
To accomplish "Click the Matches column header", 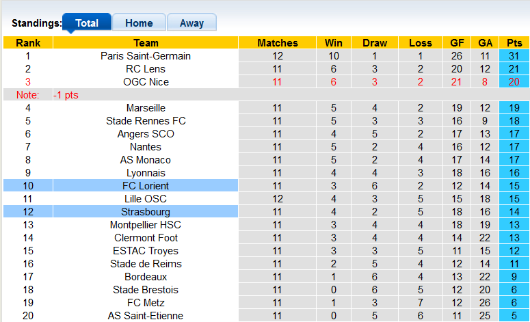I will coord(278,43).
